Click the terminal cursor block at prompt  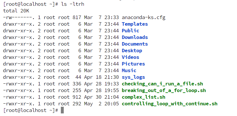(62, 110)
